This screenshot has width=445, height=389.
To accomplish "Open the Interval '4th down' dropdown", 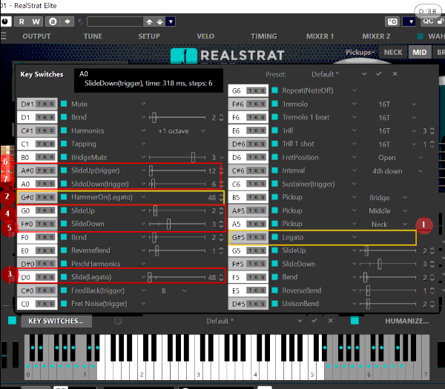I will [x=398, y=170].
